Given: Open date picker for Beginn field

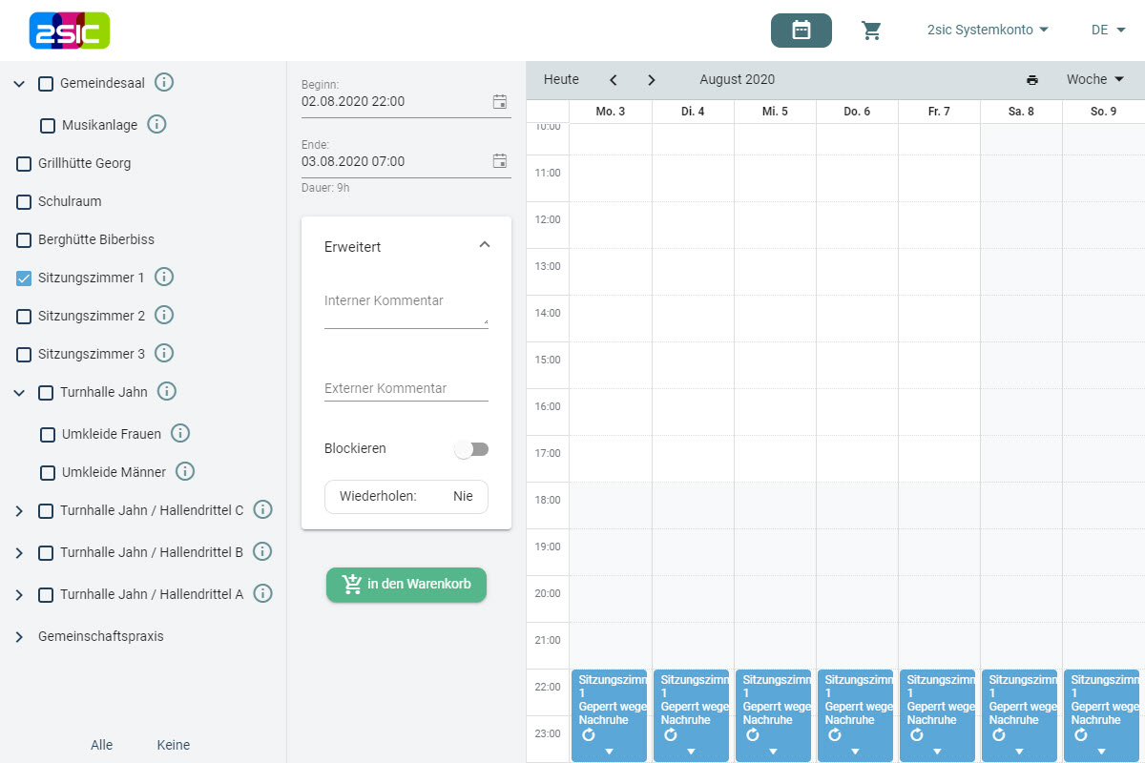Looking at the screenshot, I should tap(499, 101).
